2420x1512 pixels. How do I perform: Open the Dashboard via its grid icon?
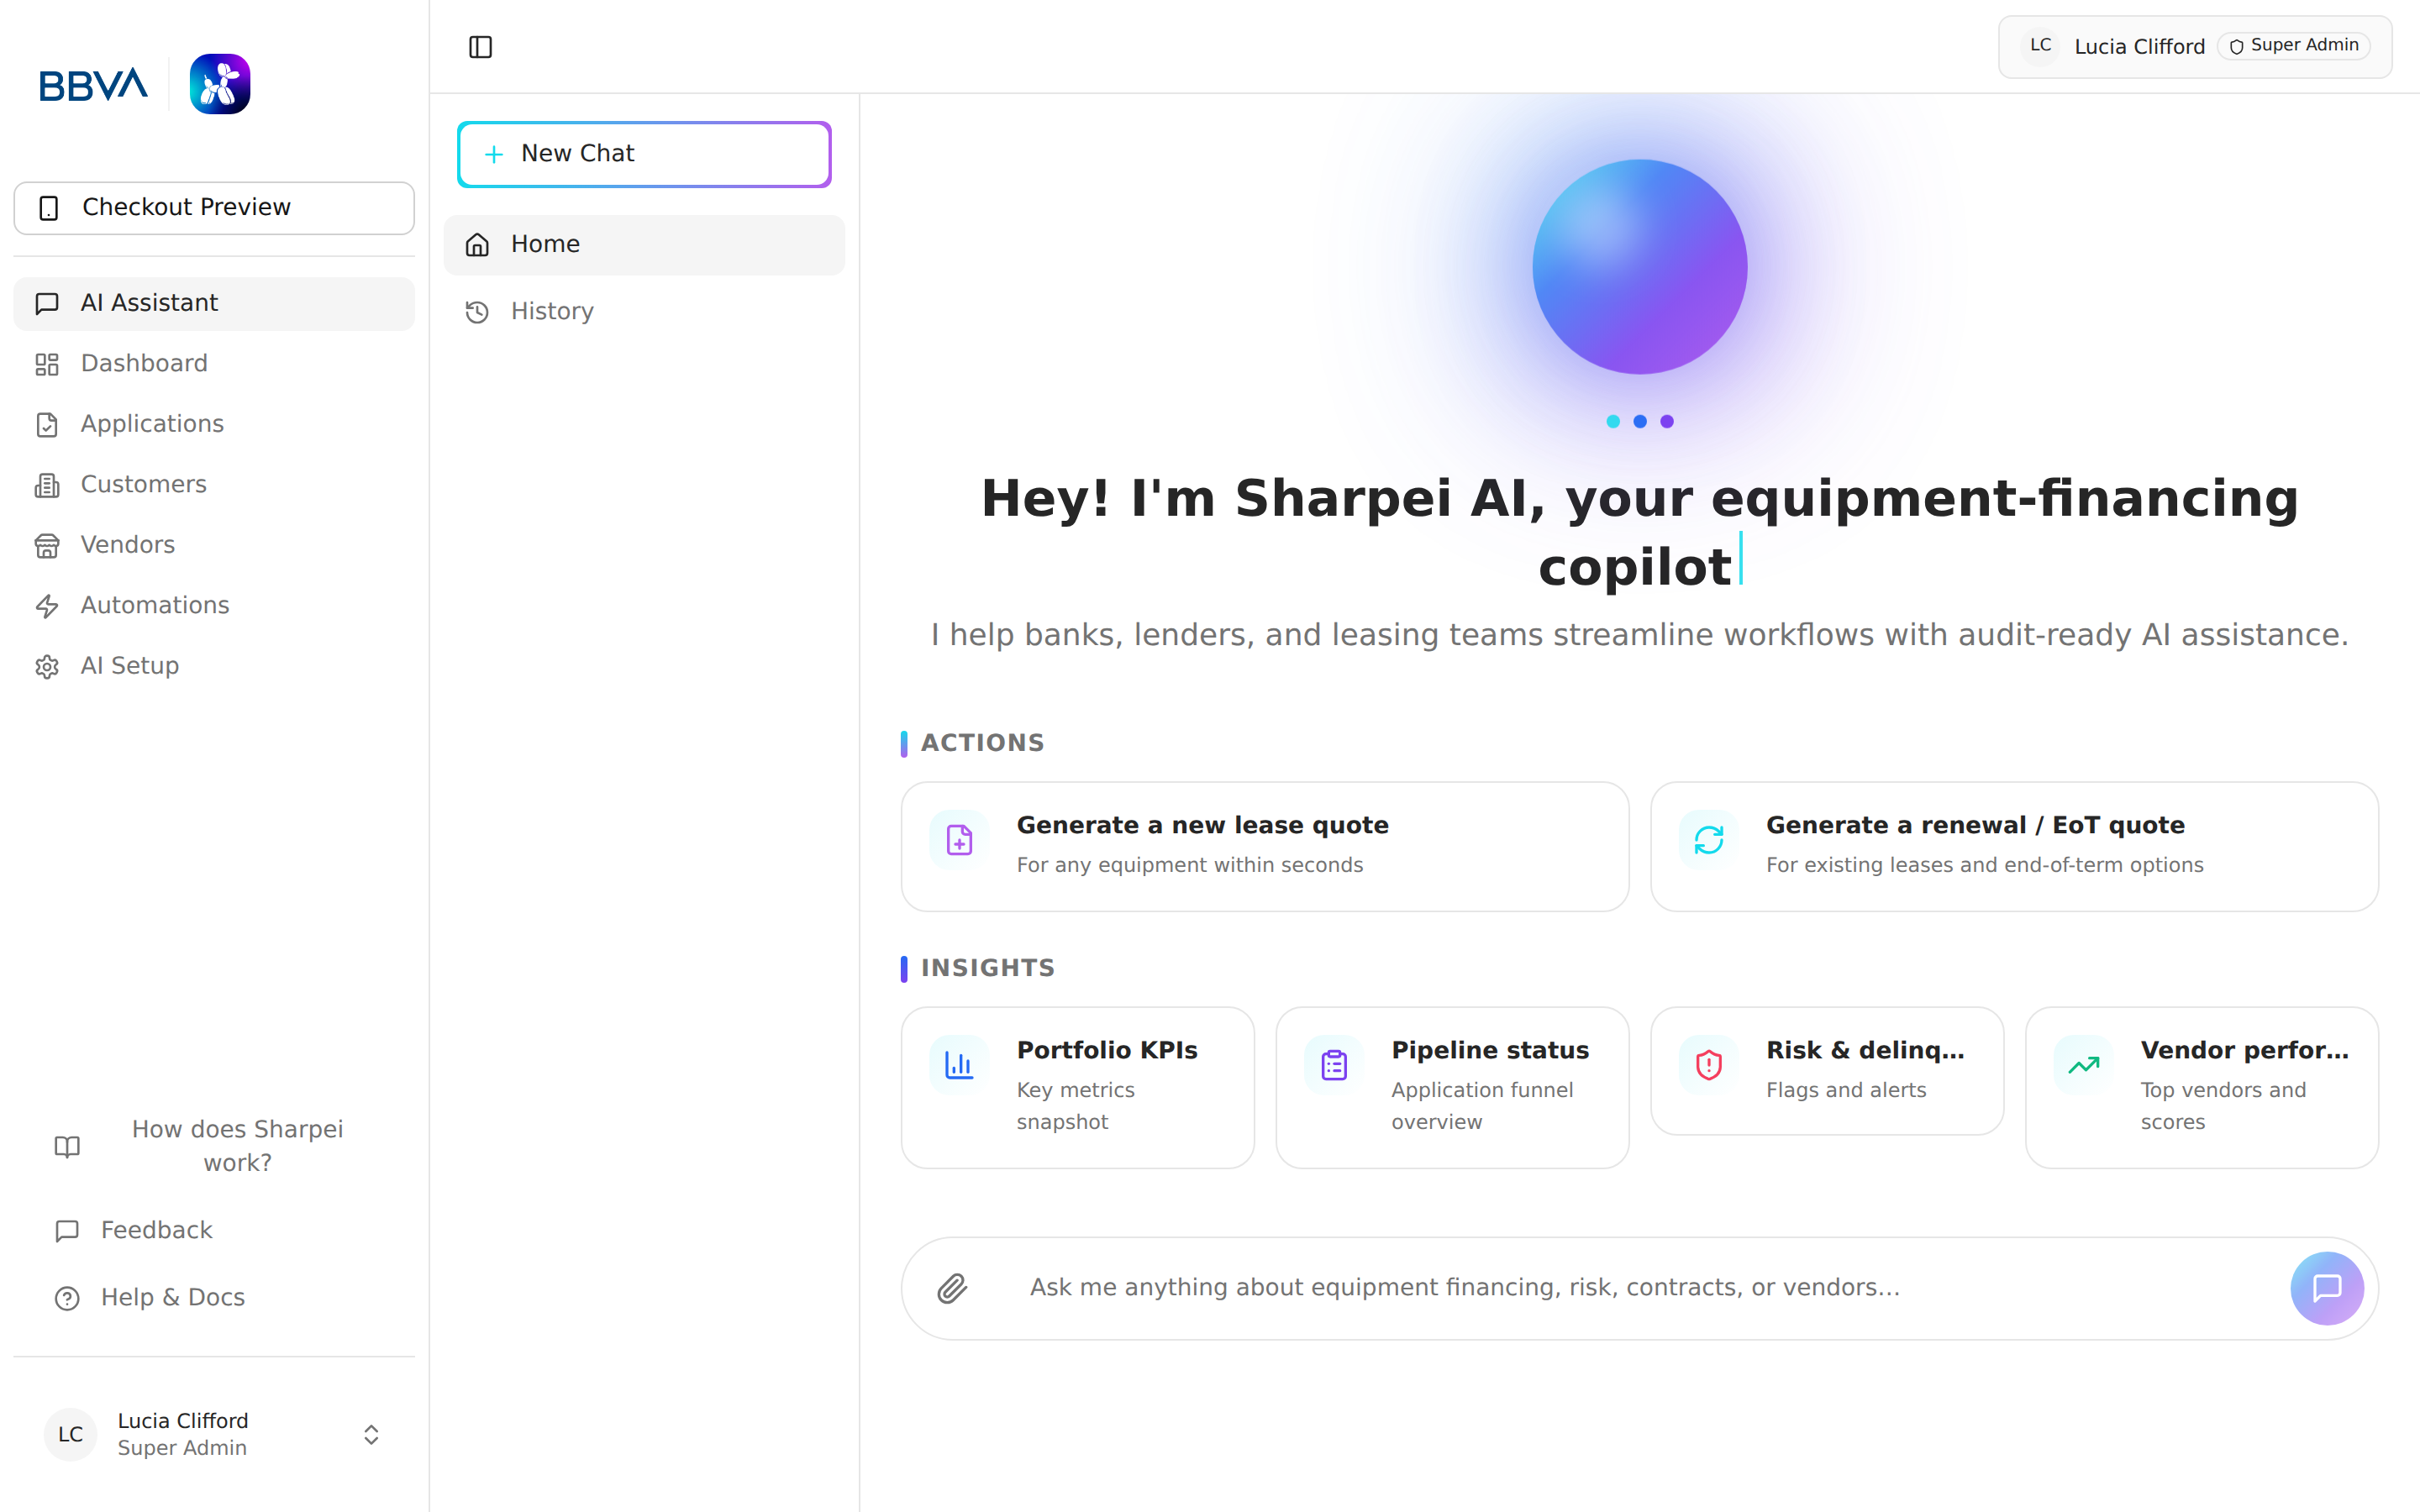pyautogui.click(x=47, y=364)
